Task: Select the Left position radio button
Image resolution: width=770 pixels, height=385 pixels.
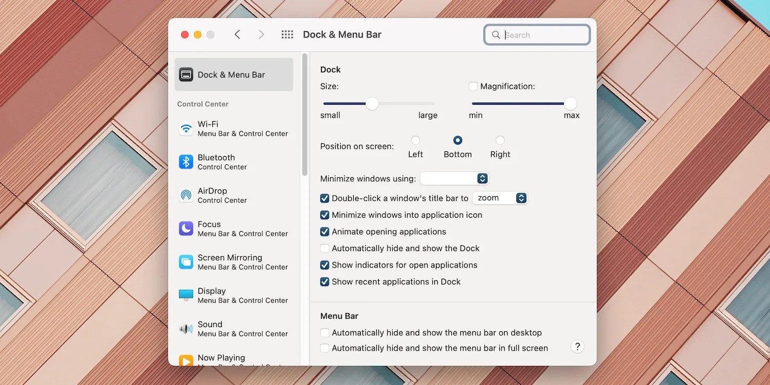Action: 415,140
